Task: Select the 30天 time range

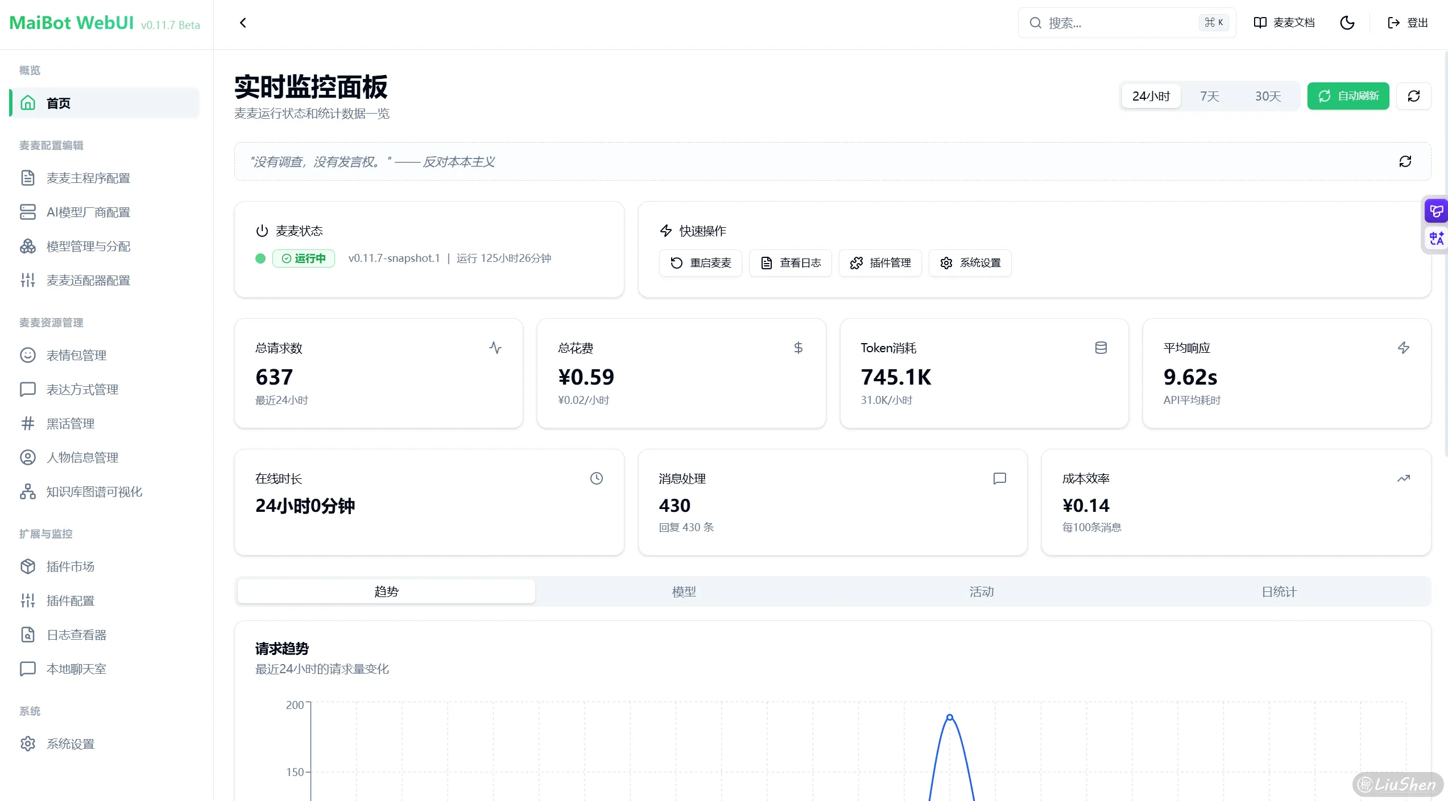Action: pyautogui.click(x=1267, y=96)
